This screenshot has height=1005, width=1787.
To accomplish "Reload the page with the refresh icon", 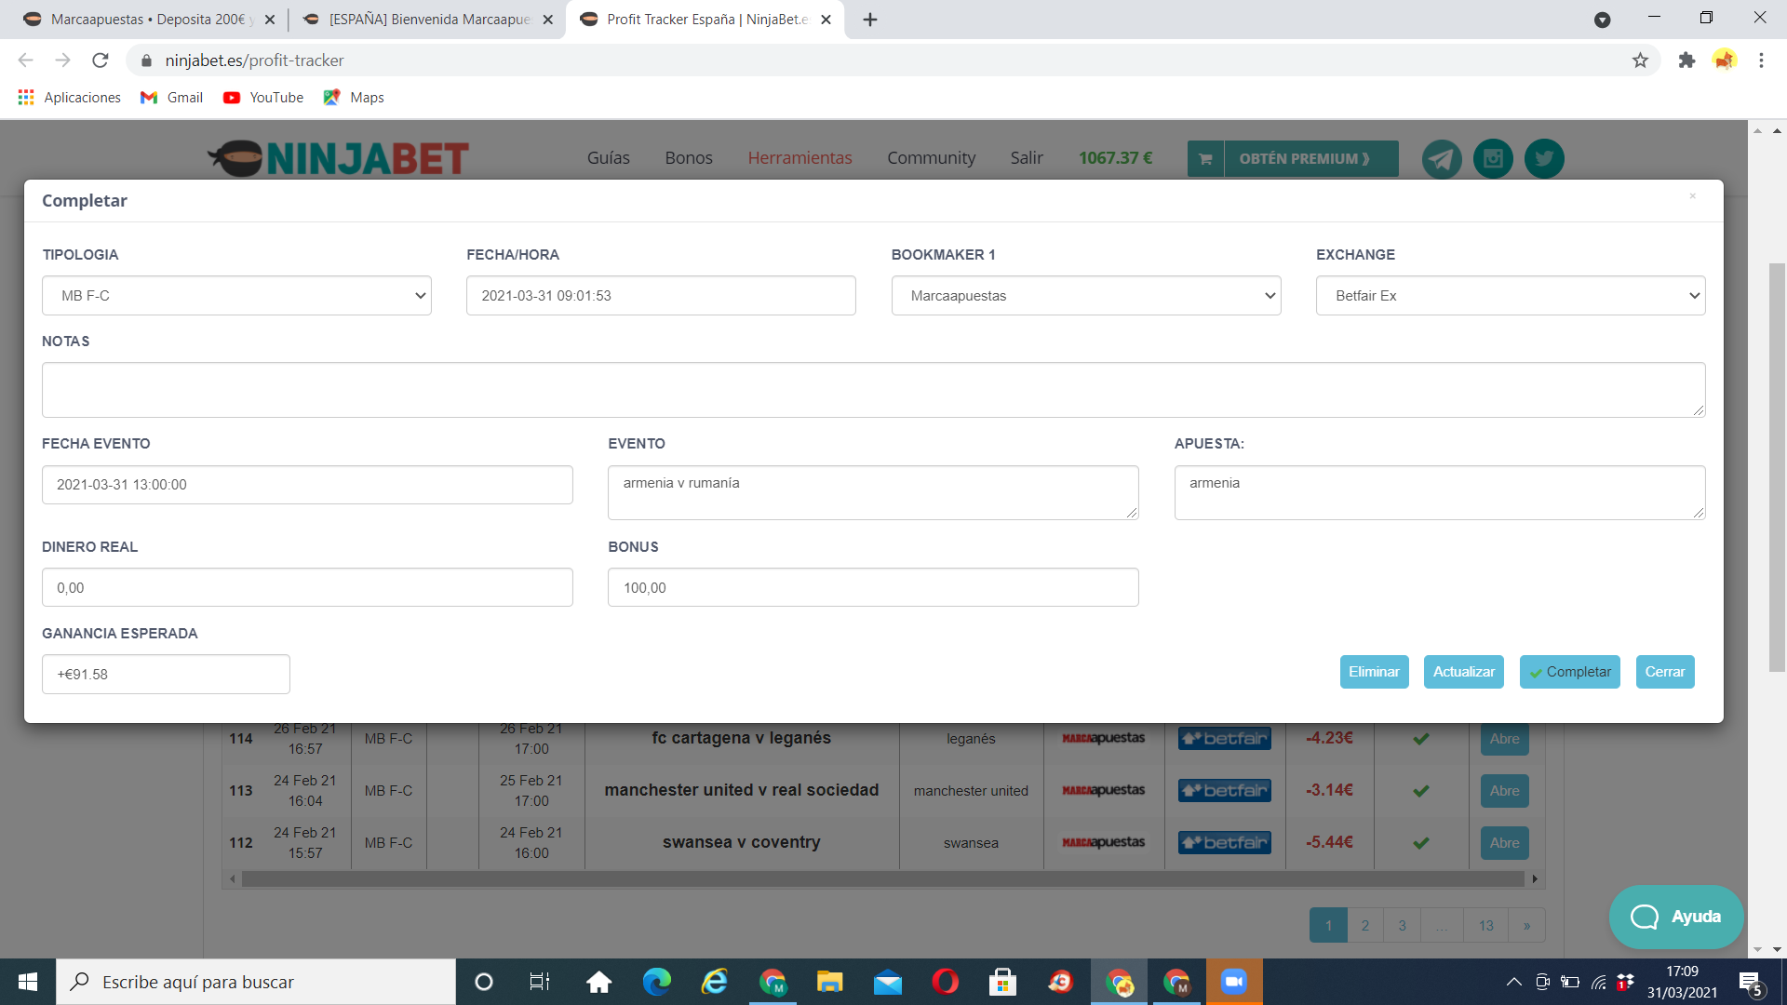I will [101, 60].
